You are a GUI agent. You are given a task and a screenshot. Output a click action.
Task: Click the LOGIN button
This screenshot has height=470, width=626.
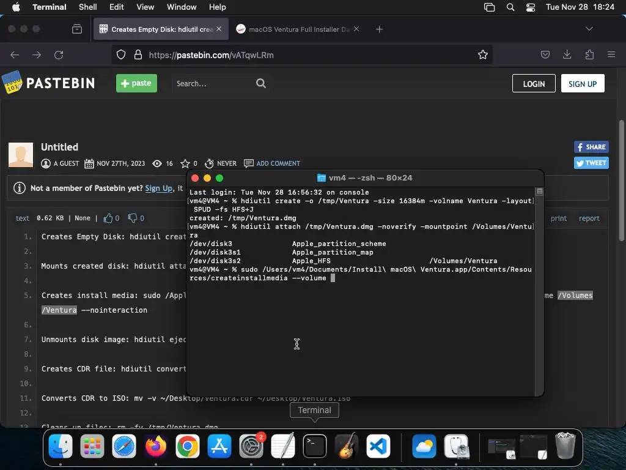pyautogui.click(x=534, y=83)
